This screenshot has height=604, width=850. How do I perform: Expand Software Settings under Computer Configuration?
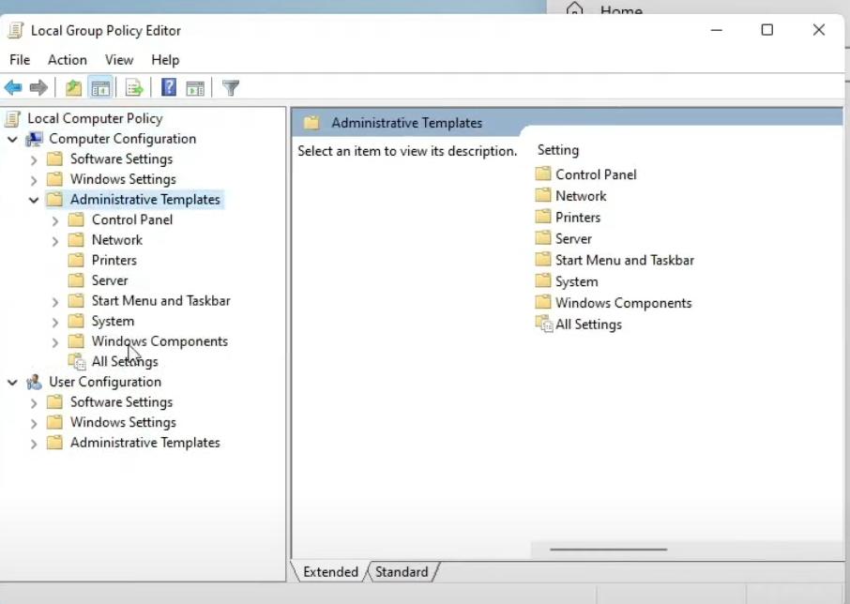click(34, 159)
